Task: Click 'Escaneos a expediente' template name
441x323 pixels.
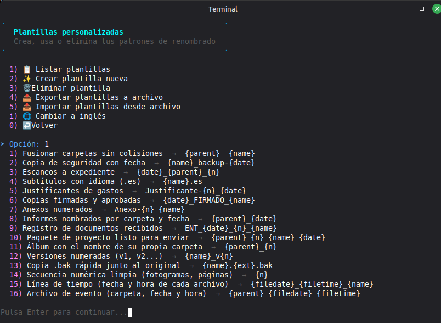Action: [x=69, y=172]
